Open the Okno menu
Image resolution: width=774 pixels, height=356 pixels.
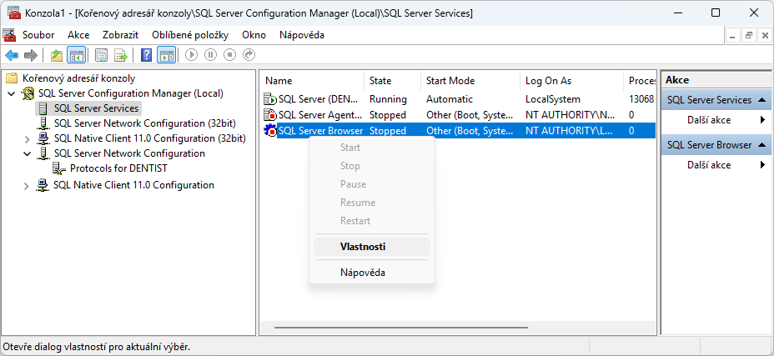pyautogui.click(x=254, y=35)
